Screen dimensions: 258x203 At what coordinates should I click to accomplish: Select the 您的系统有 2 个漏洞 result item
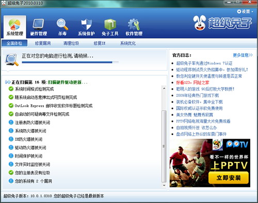pyautogui.click(x=34, y=181)
